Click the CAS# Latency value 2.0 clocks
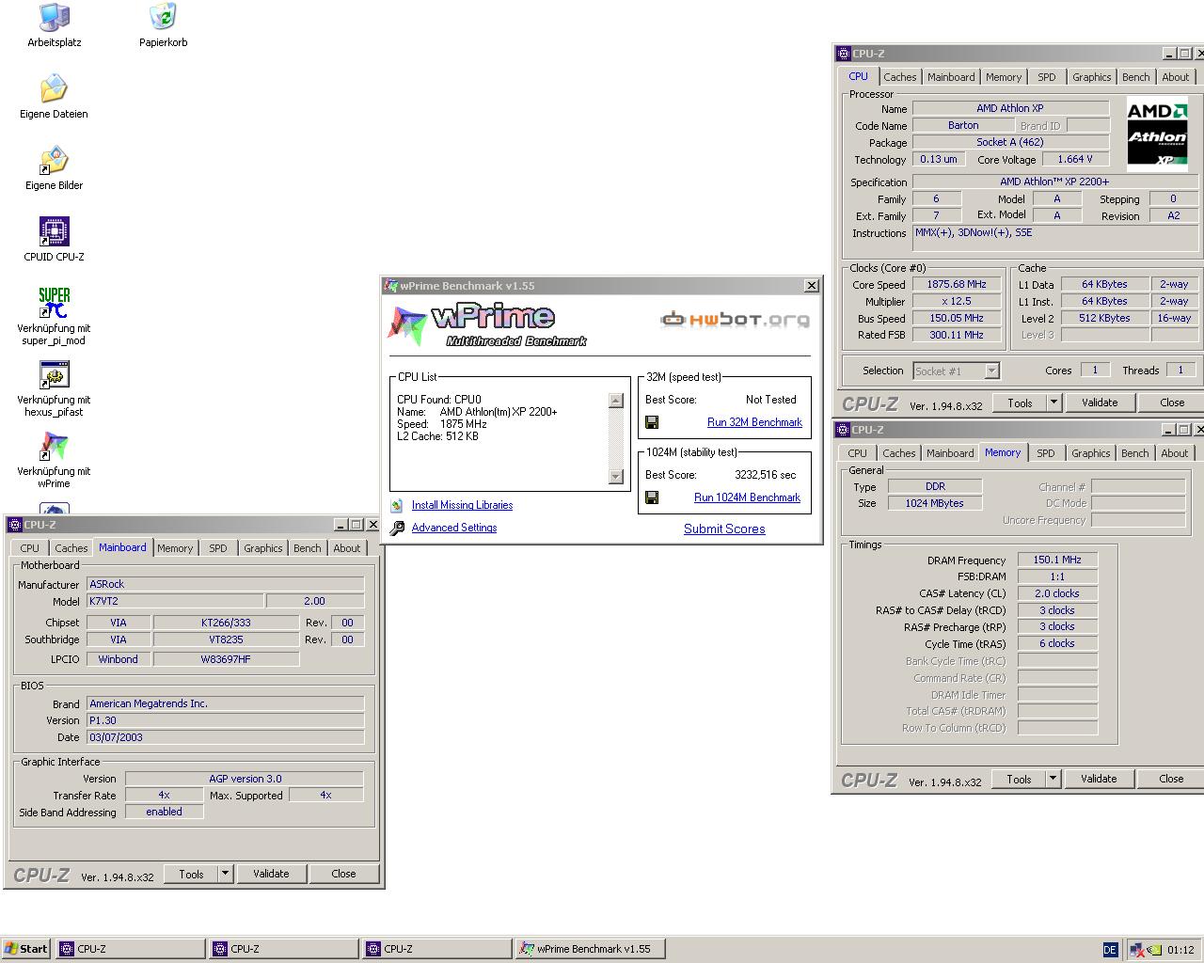The image size is (1204, 963). [x=1057, y=593]
